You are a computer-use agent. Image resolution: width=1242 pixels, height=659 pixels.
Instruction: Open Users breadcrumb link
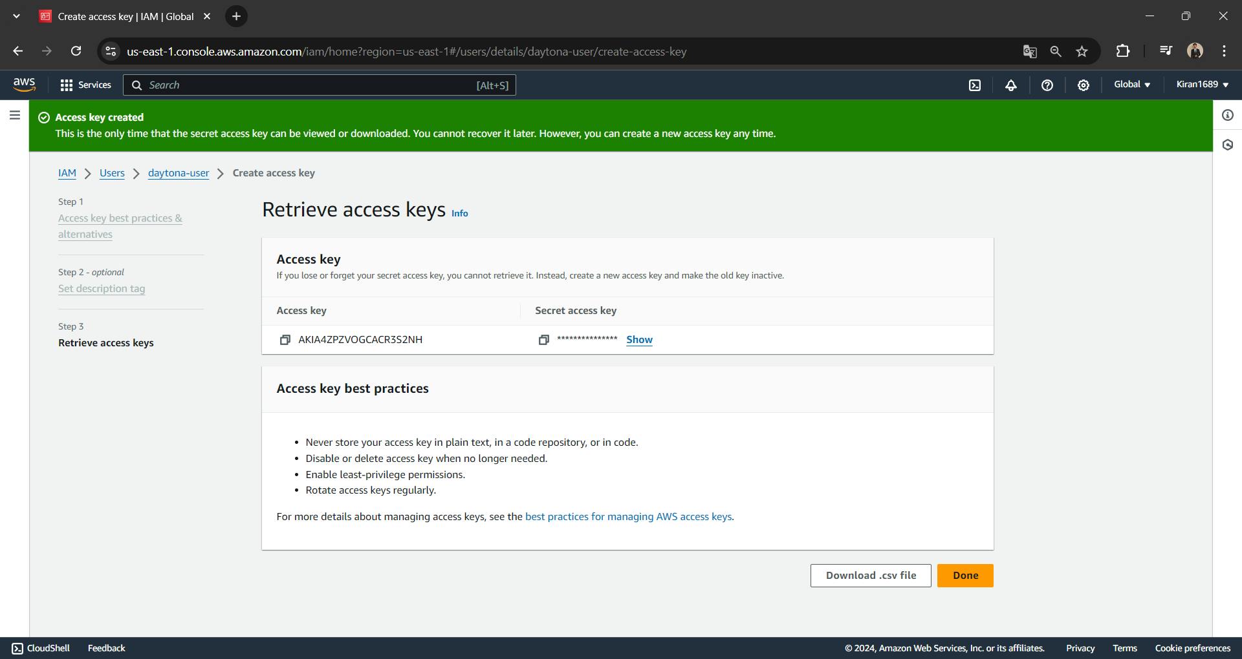point(112,173)
